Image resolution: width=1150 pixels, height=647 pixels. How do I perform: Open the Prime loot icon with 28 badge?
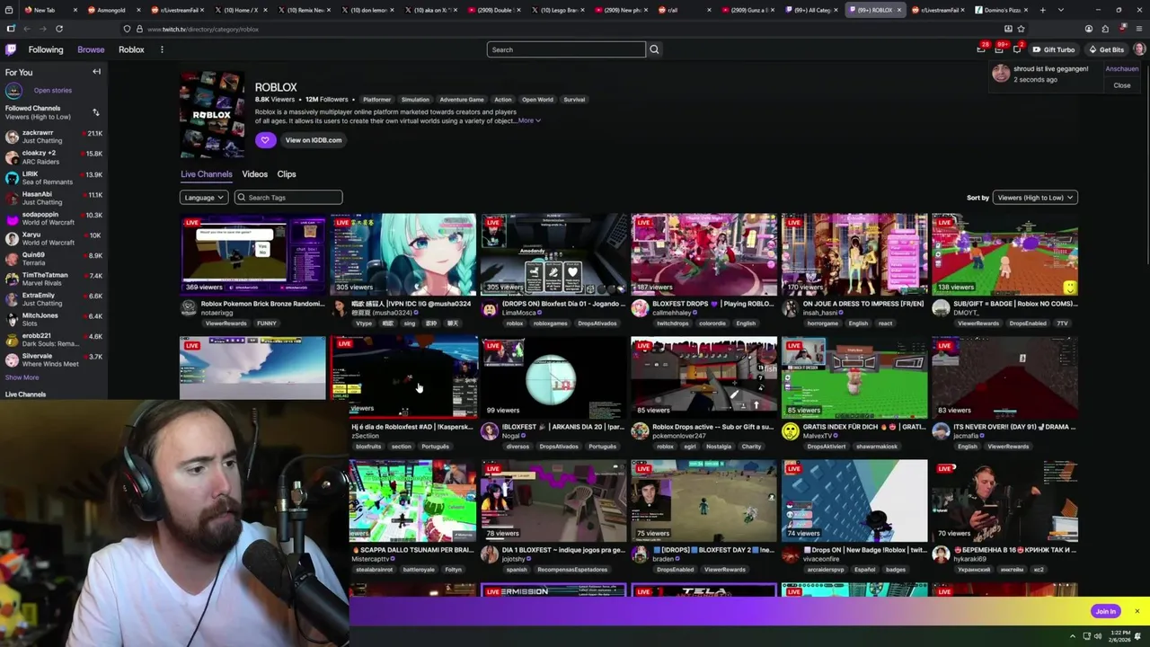pyautogui.click(x=981, y=49)
